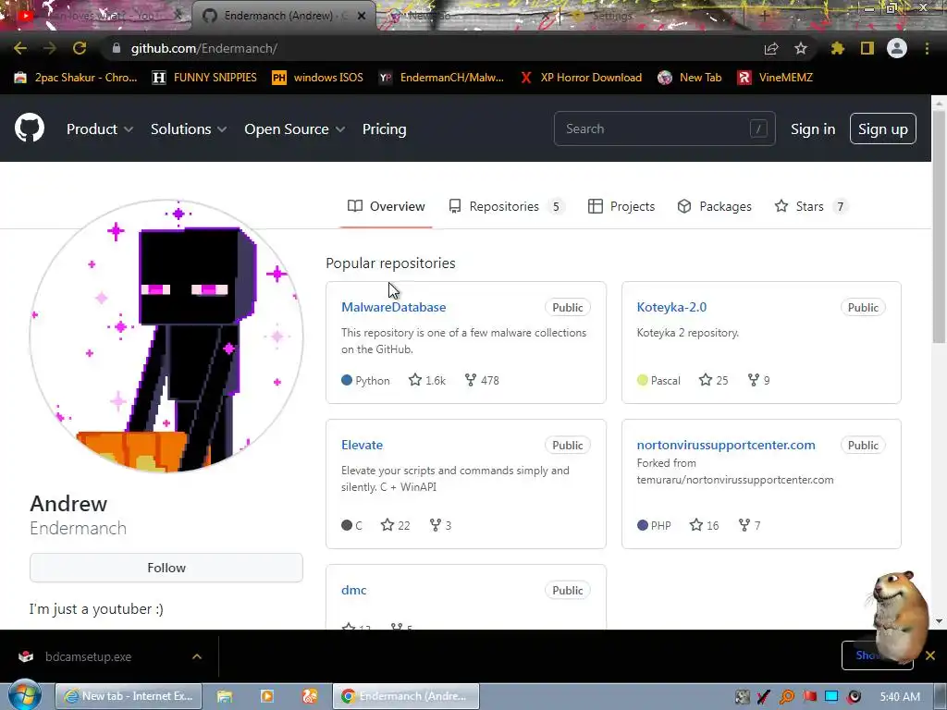This screenshot has height=710, width=947.
Task: Bookmark this page with the star icon
Action: tap(801, 48)
